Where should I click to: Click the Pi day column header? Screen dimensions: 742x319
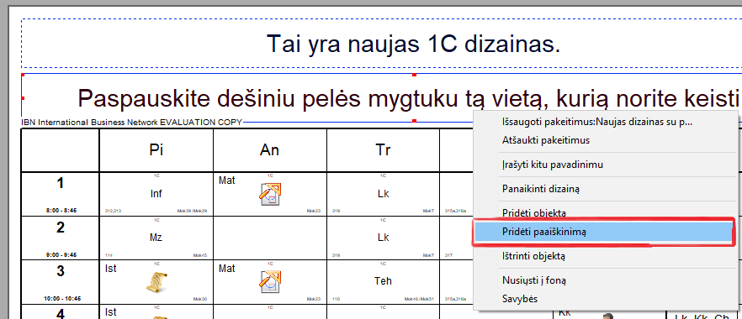click(x=156, y=150)
